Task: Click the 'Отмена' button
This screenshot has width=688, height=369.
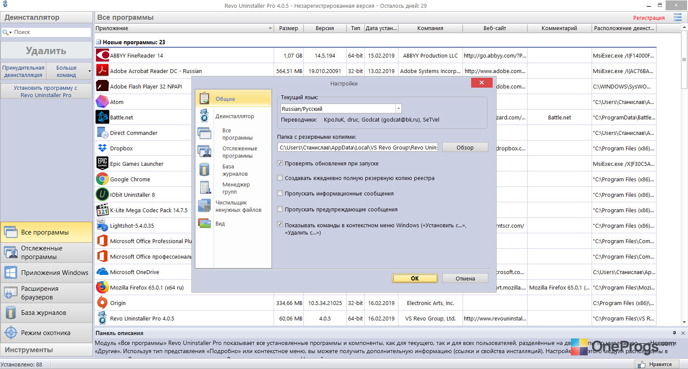Action: 465,278
